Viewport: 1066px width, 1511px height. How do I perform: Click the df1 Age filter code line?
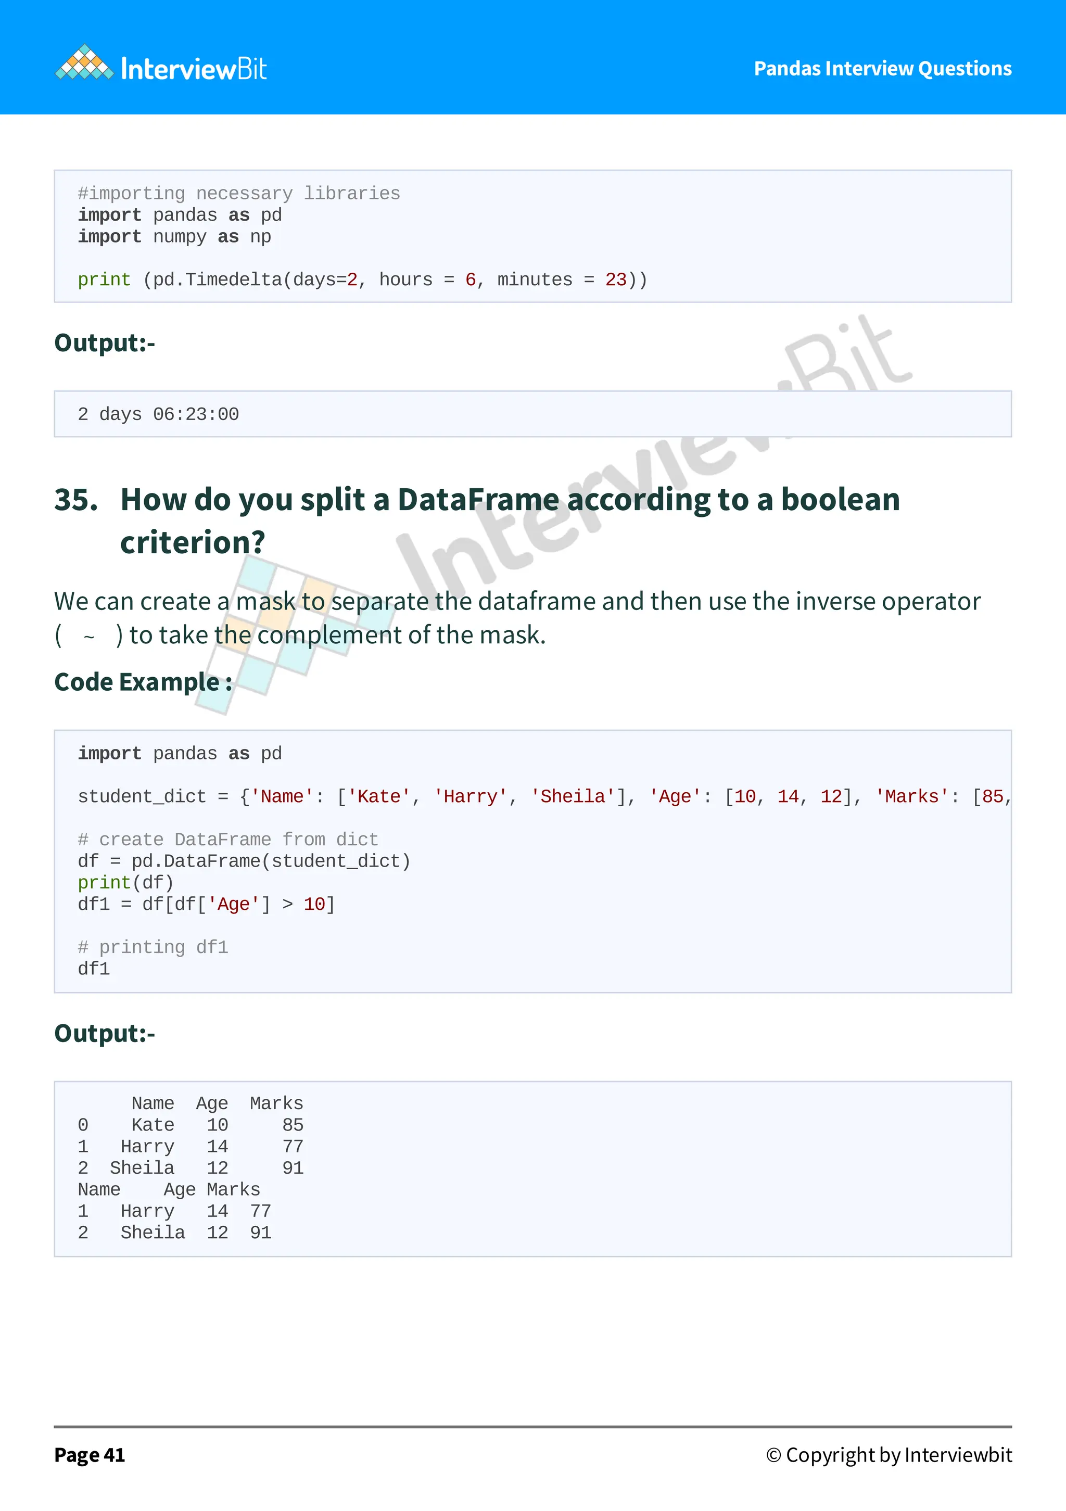click(206, 904)
